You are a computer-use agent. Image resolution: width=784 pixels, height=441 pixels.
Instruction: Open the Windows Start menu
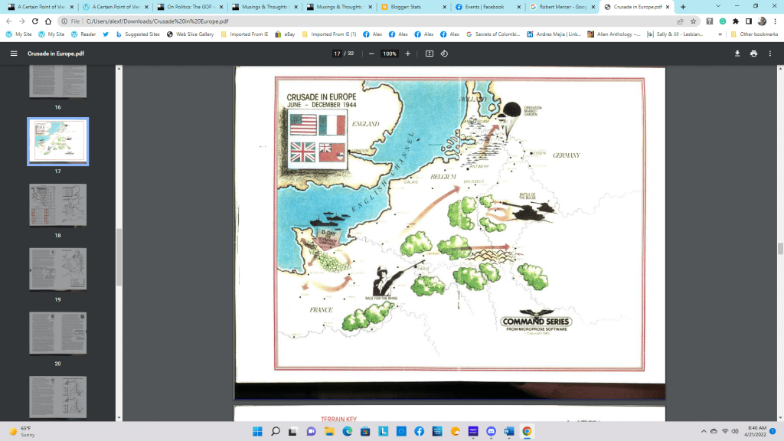(257, 431)
